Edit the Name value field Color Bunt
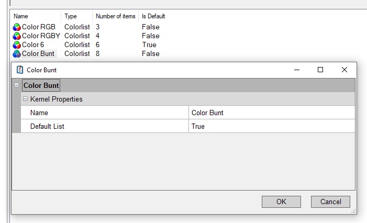 [271, 113]
